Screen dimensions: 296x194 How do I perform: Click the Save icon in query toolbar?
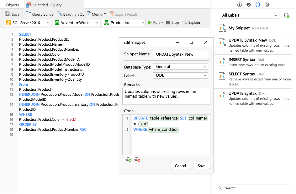tap(8, 14)
